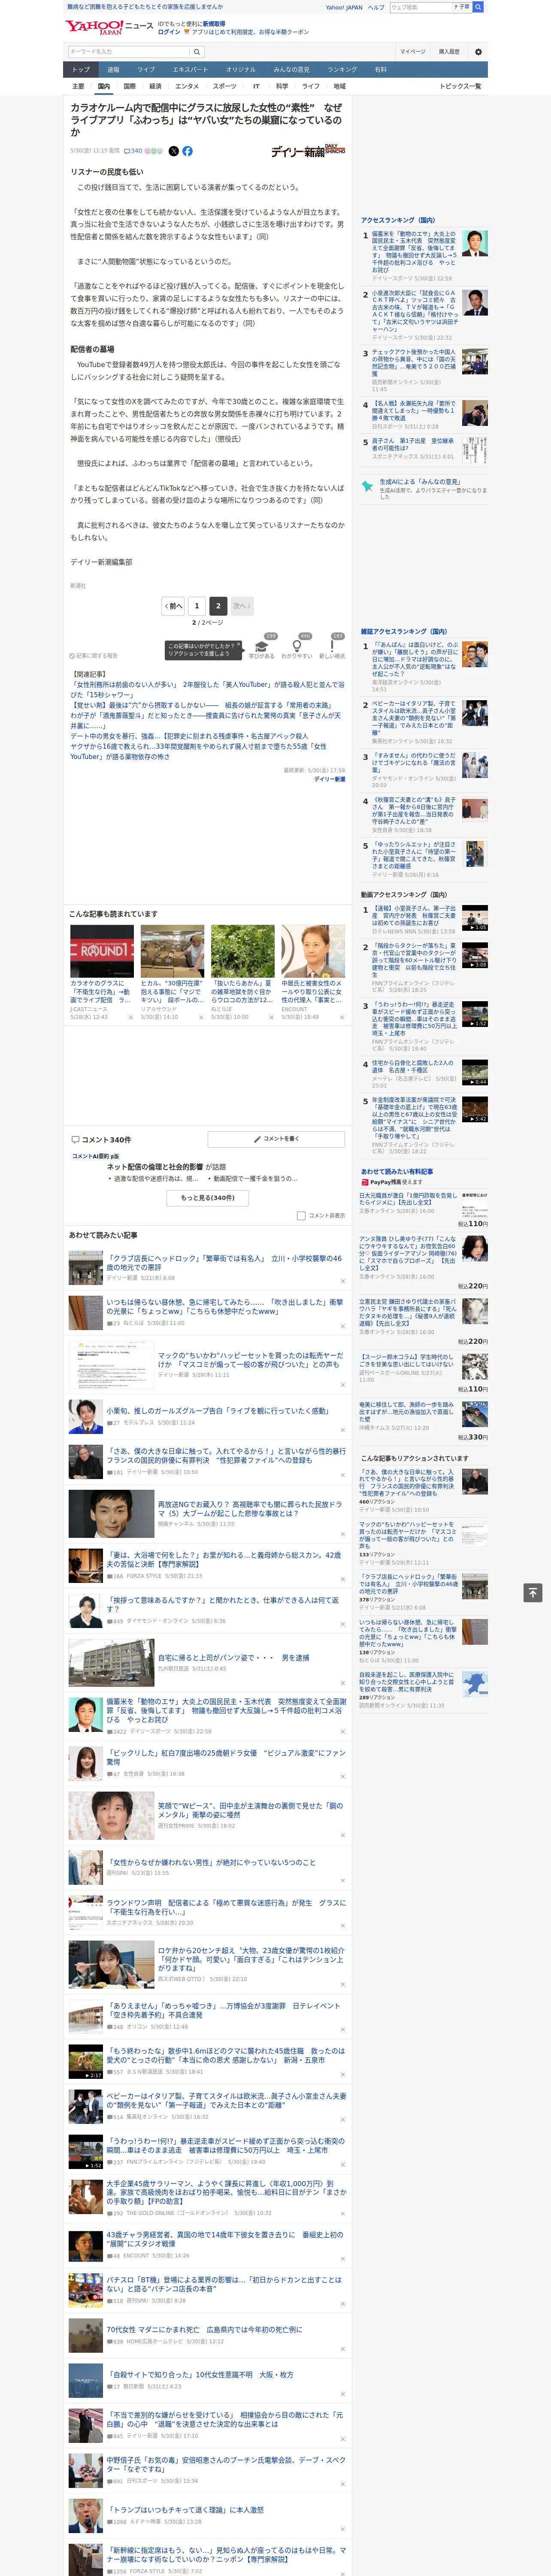This screenshot has height=2576, width=551.
Task: Open the 抜いたらあかん article thumbnail
Action: pyautogui.click(x=243, y=950)
